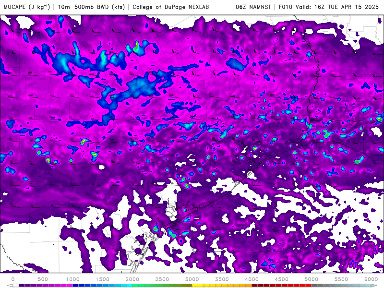Screen dimensions: 384x288
Task: Click the colorbar label "6000"
Action: 371,279
